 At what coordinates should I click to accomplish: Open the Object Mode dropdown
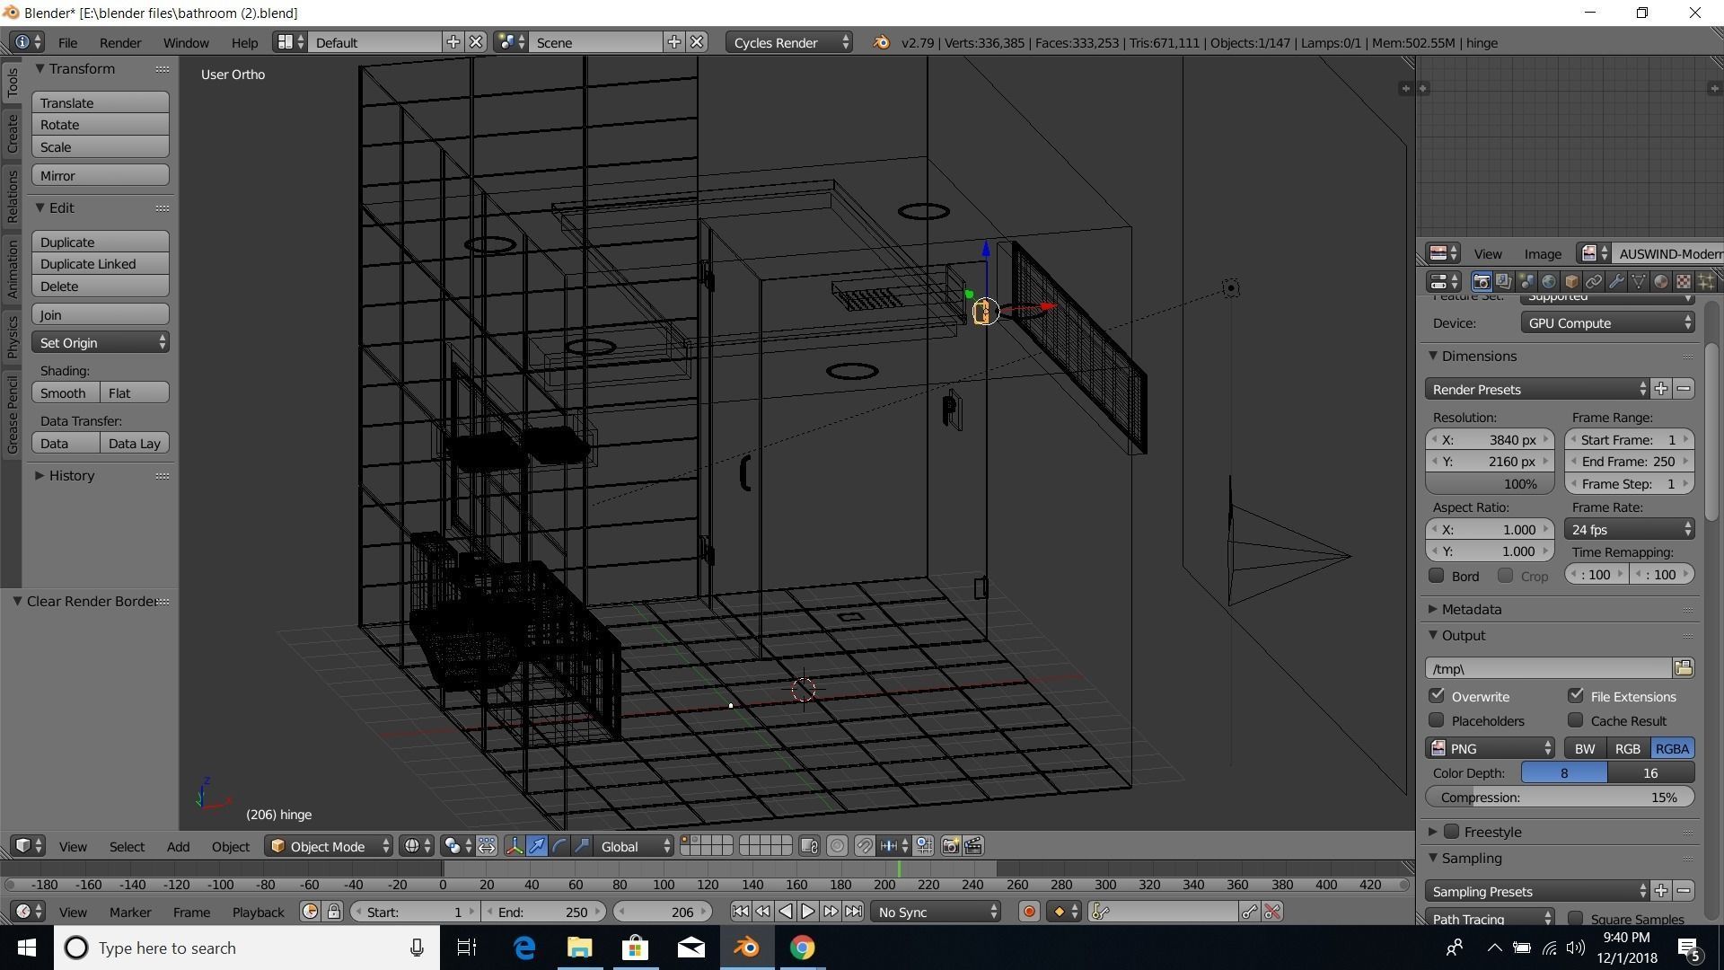(329, 846)
